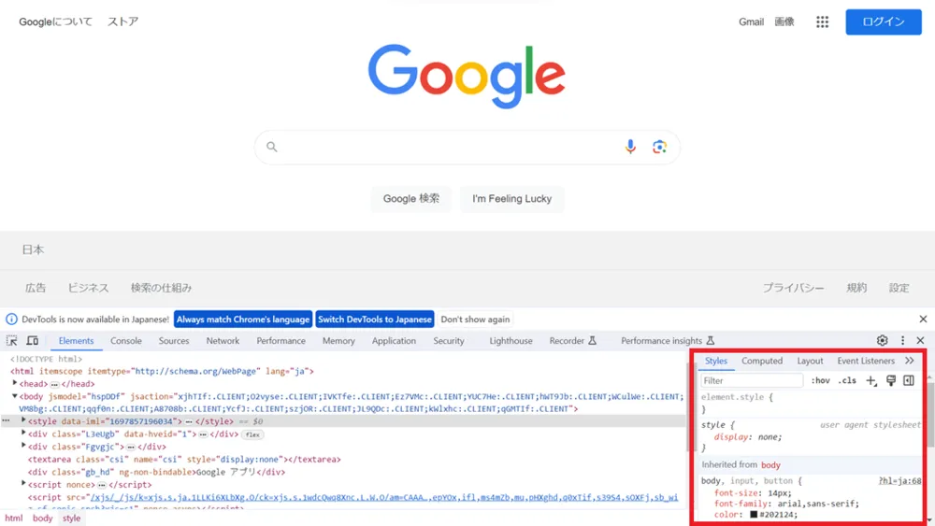Open the Performance tab
The width and height of the screenshot is (935, 526).
[280, 341]
